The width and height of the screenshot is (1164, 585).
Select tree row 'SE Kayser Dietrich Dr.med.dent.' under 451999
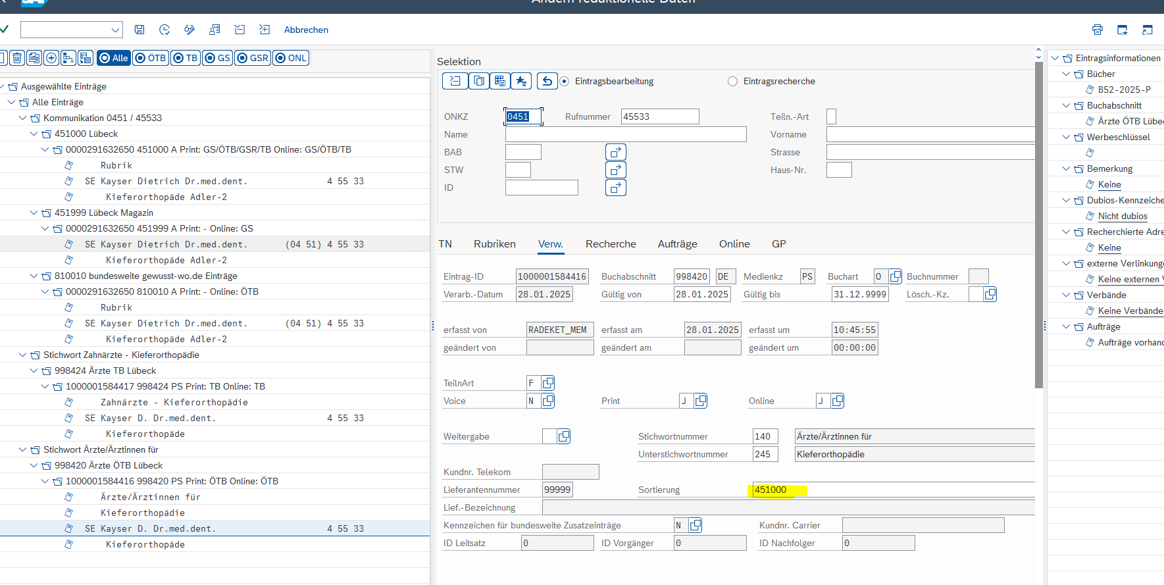(215, 244)
